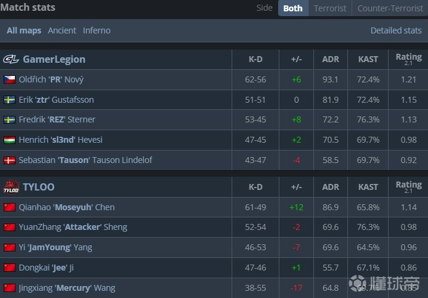Open the Detailed stats link
The image size is (428, 298).
point(396,30)
